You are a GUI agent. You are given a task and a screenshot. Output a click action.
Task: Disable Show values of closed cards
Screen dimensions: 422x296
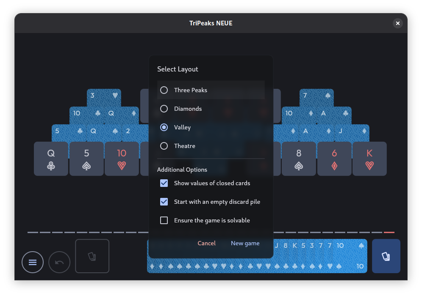[164, 183]
